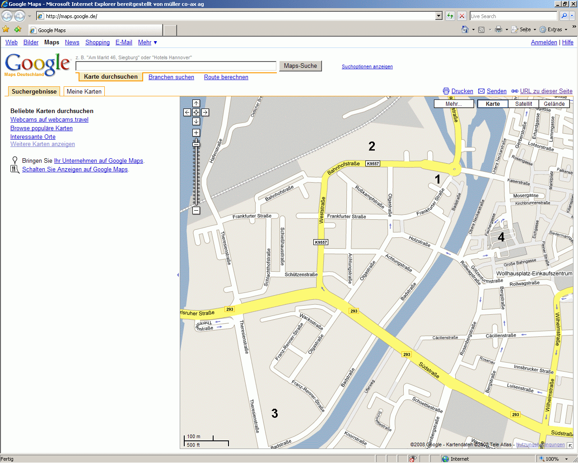
Task: Pan the map right with arrow
Action: (x=205, y=112)
